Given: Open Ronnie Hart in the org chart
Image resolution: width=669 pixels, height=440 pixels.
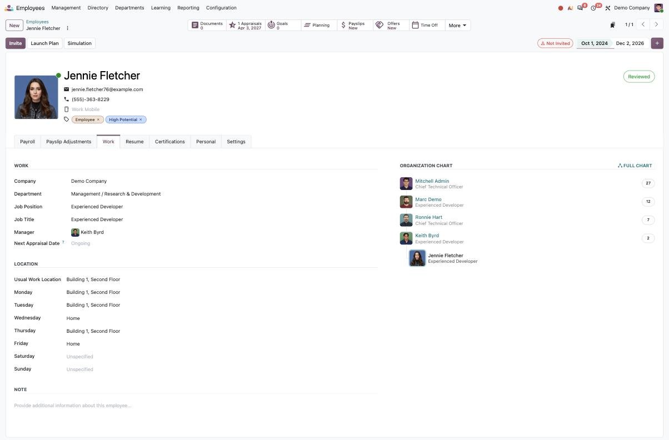Looking at the screenshot, I should pos(429,217).
